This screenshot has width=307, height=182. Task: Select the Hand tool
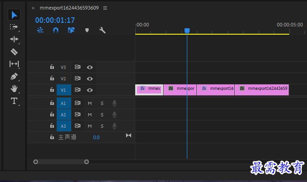coord(14,88)
